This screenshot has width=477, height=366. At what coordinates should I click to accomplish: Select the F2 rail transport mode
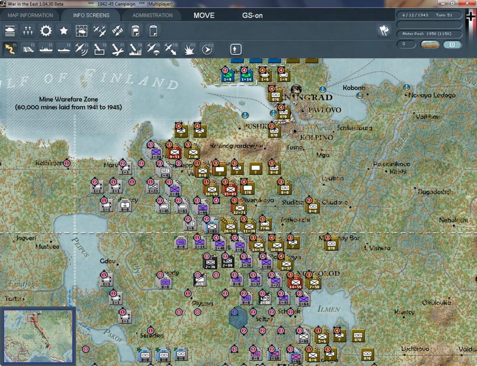point(28,49)
